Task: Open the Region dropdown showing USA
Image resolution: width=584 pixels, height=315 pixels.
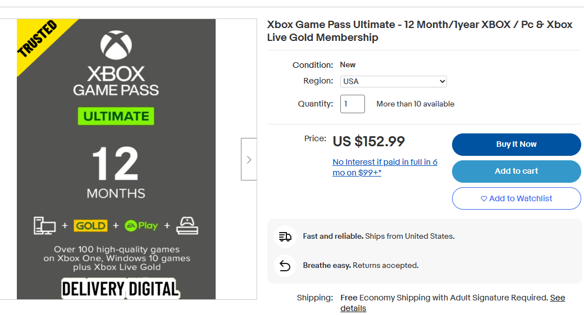Action: point(393,81)
